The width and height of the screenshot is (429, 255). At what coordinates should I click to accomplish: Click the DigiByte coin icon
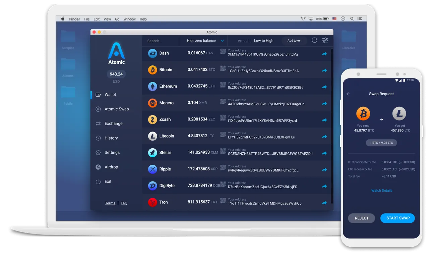pos(152,186)
